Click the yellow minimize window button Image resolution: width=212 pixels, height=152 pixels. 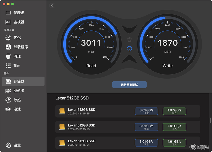click(8, 4)
